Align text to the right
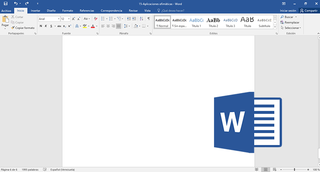 (x=113, y=26)
